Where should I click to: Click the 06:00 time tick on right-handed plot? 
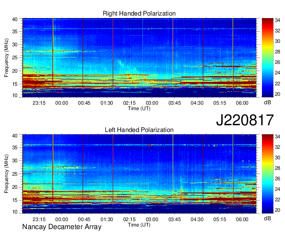tap(242, 103)
